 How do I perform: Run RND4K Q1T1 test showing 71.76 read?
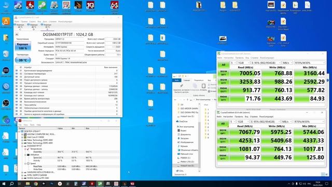click(224, 98)
